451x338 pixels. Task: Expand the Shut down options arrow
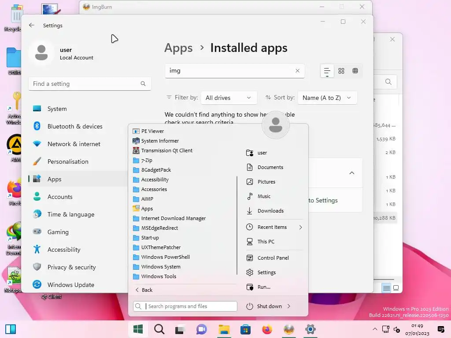(x=289, y=306)
